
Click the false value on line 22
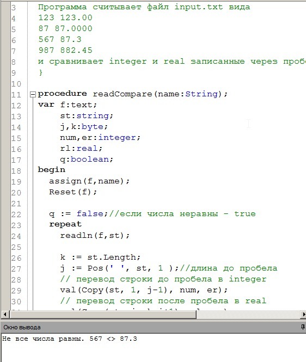(90, 213)
